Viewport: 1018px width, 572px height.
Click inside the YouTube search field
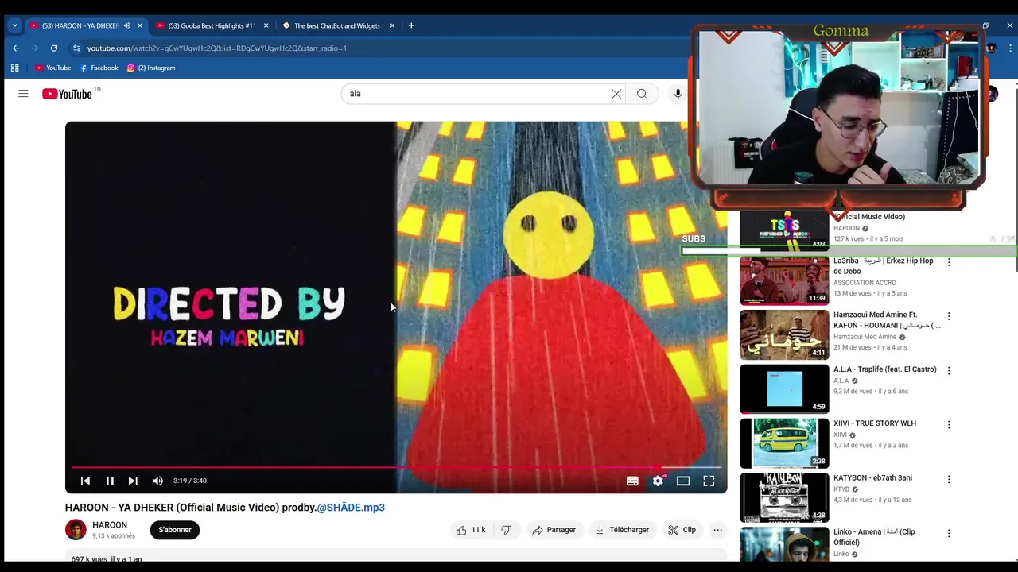tap(477, 94)
